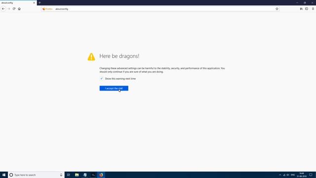Switch to Firefox on the taskbar
316x178 pixels.
(101, 175)
